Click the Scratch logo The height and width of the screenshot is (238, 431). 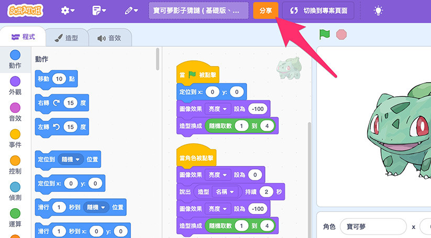pos(25,10)
